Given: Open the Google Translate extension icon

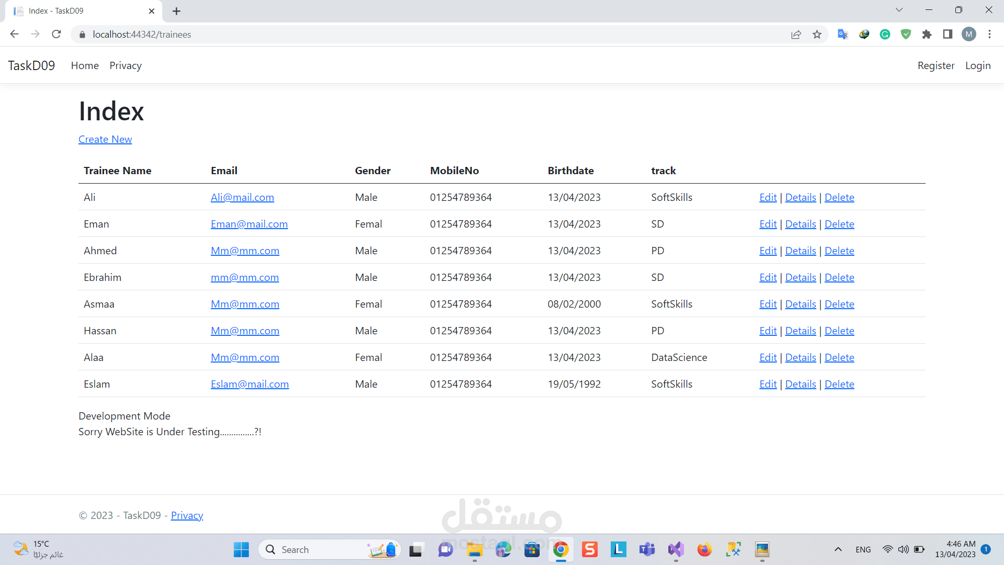Looking at the screenshot, I should [842, 34].
